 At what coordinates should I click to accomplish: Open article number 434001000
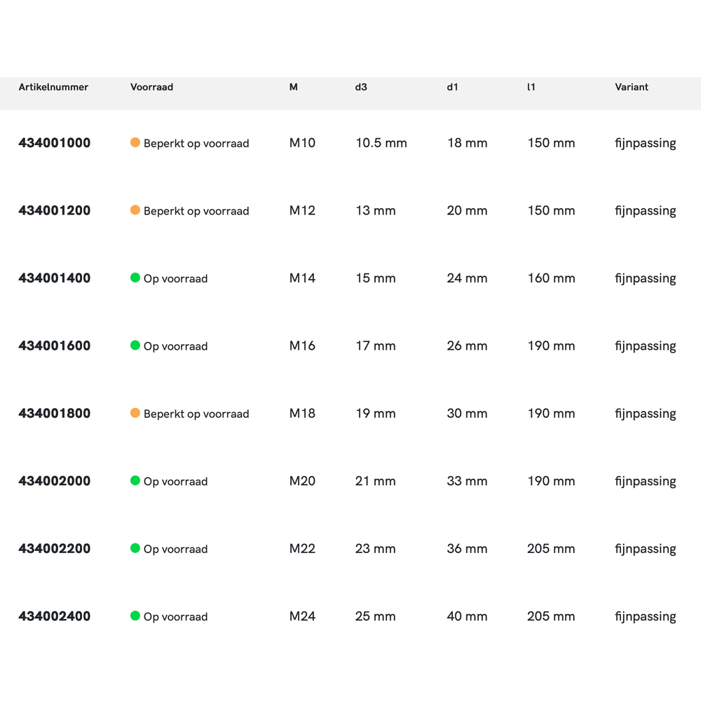click(x=55, y=143)
